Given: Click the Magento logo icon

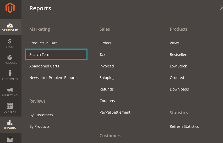Looking at the screenshot, I should 10,8.
